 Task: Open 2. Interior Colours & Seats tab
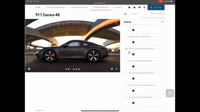pyautogui.click(x=78, y=7)
